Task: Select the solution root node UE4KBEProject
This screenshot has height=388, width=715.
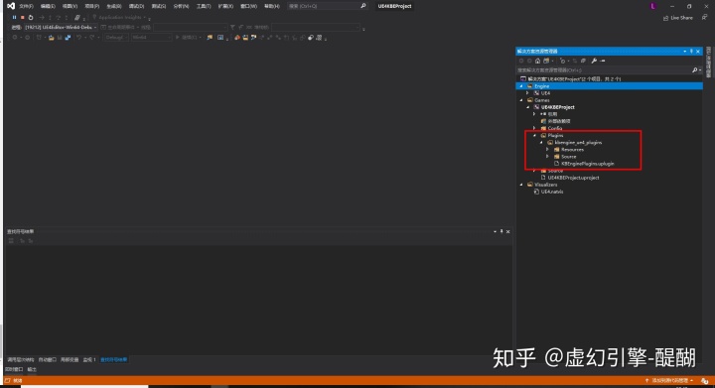Action: pyautogui.click(x=574, y=78)
